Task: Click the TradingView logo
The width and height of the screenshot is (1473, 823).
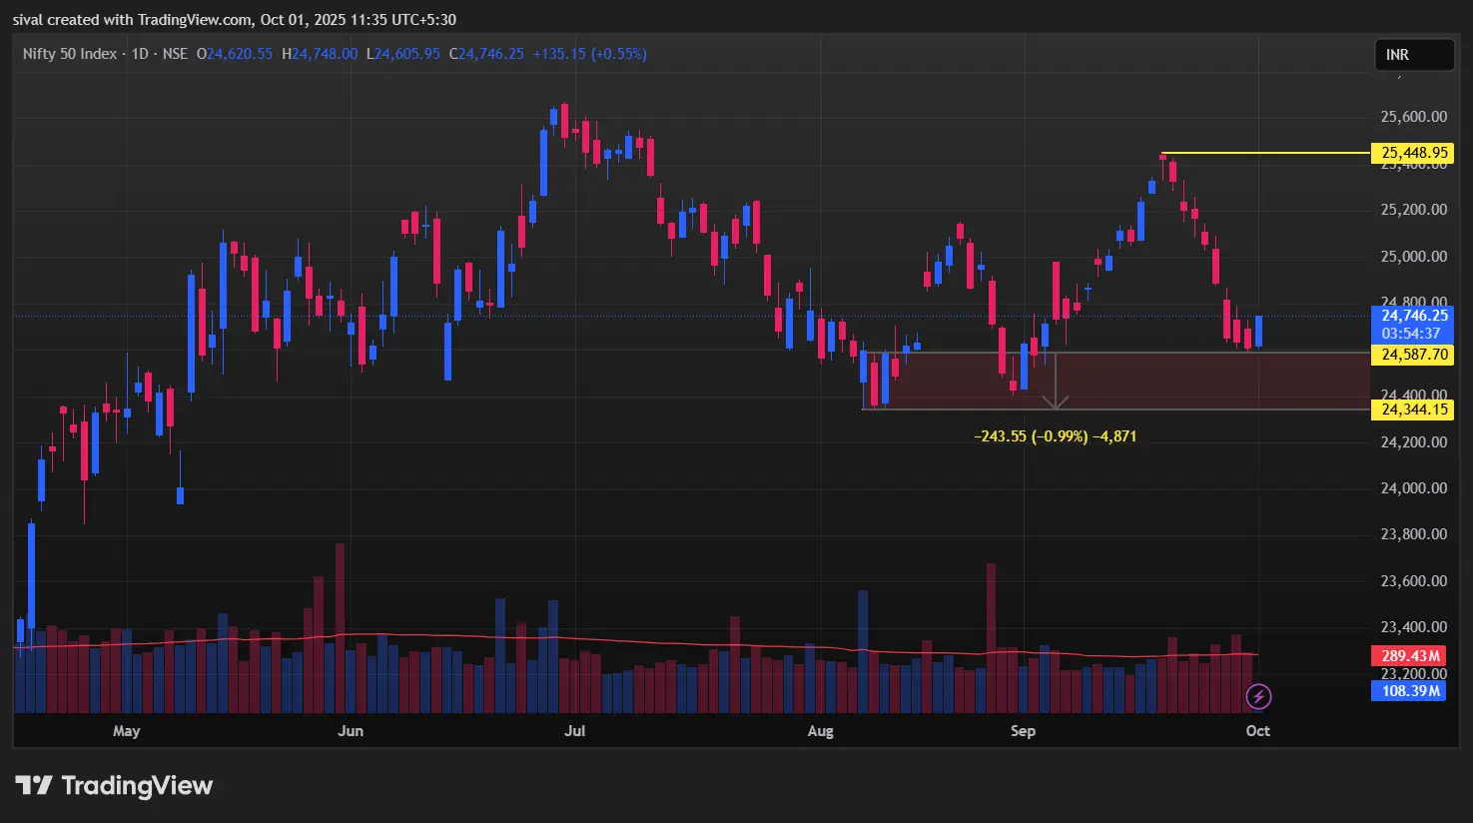Action: [x=114, y=786]
